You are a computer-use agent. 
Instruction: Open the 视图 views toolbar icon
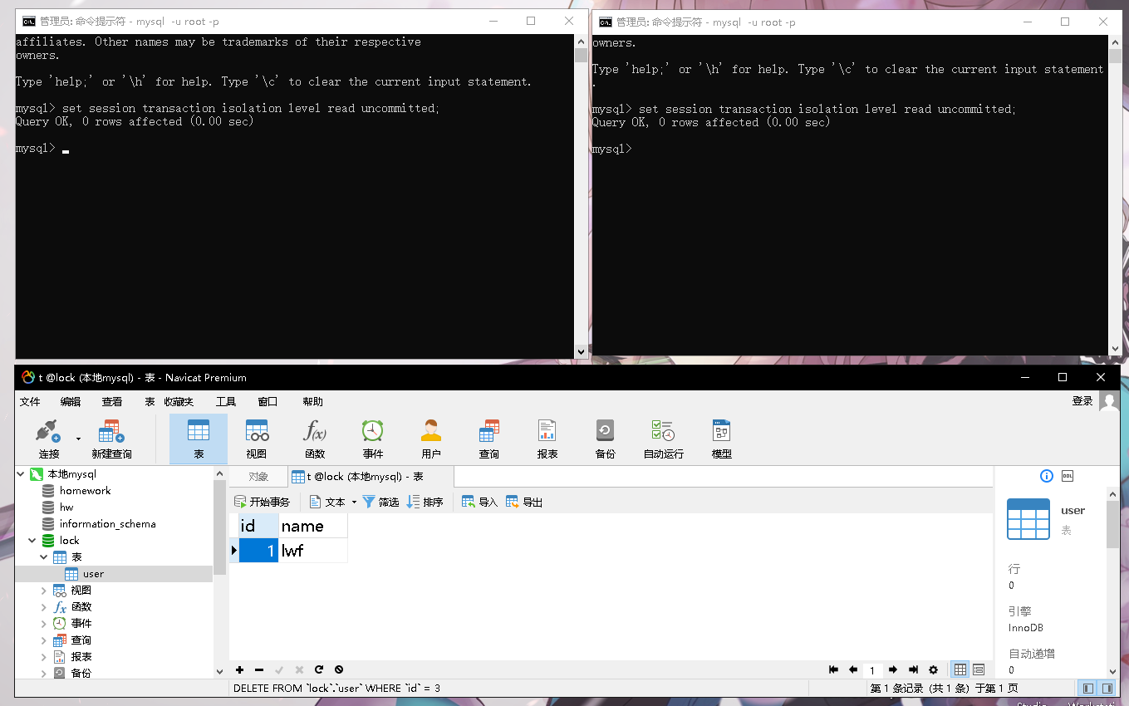tap(257, 439)
